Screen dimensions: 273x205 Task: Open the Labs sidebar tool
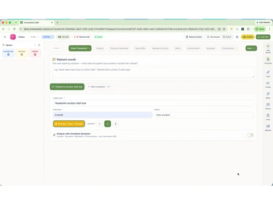(268, 74)
